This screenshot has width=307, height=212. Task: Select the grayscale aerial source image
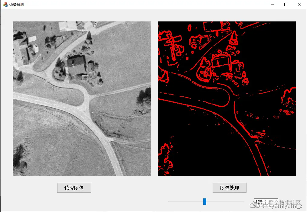(81, 98)
